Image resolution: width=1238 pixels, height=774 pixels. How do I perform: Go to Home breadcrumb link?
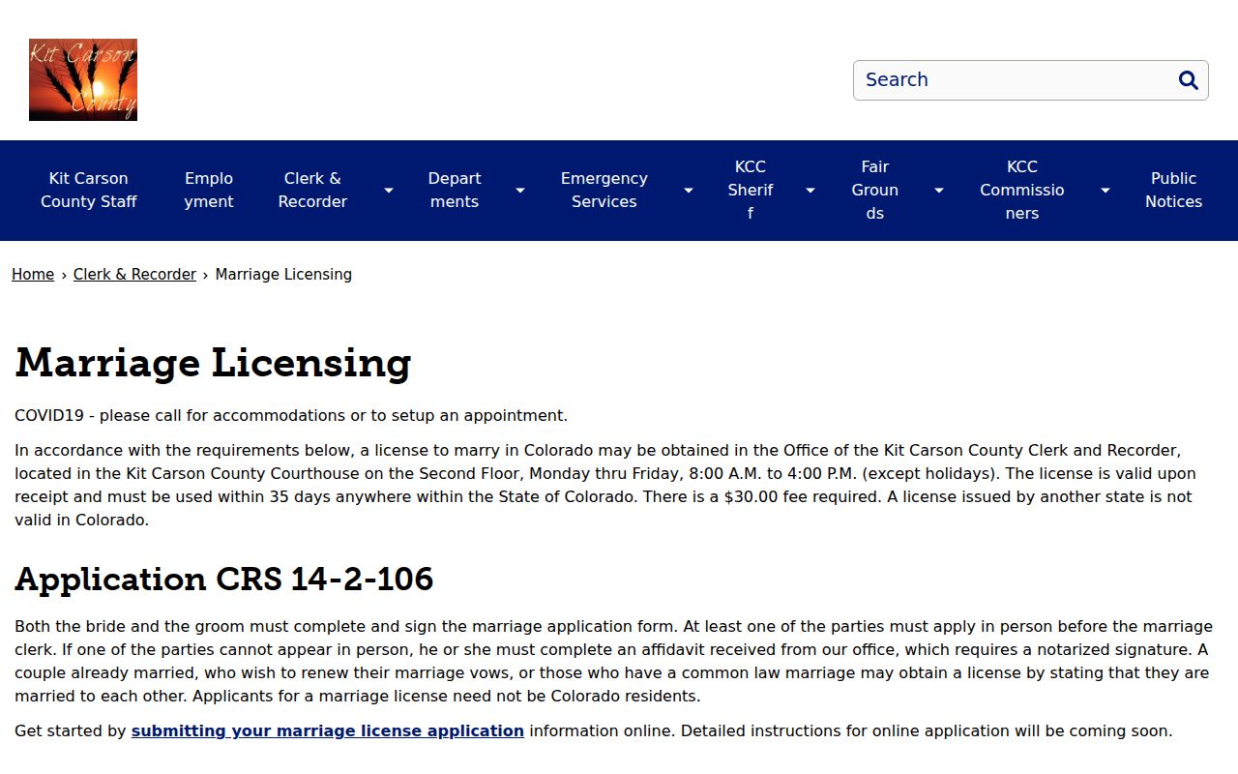(x=33, y=275)
